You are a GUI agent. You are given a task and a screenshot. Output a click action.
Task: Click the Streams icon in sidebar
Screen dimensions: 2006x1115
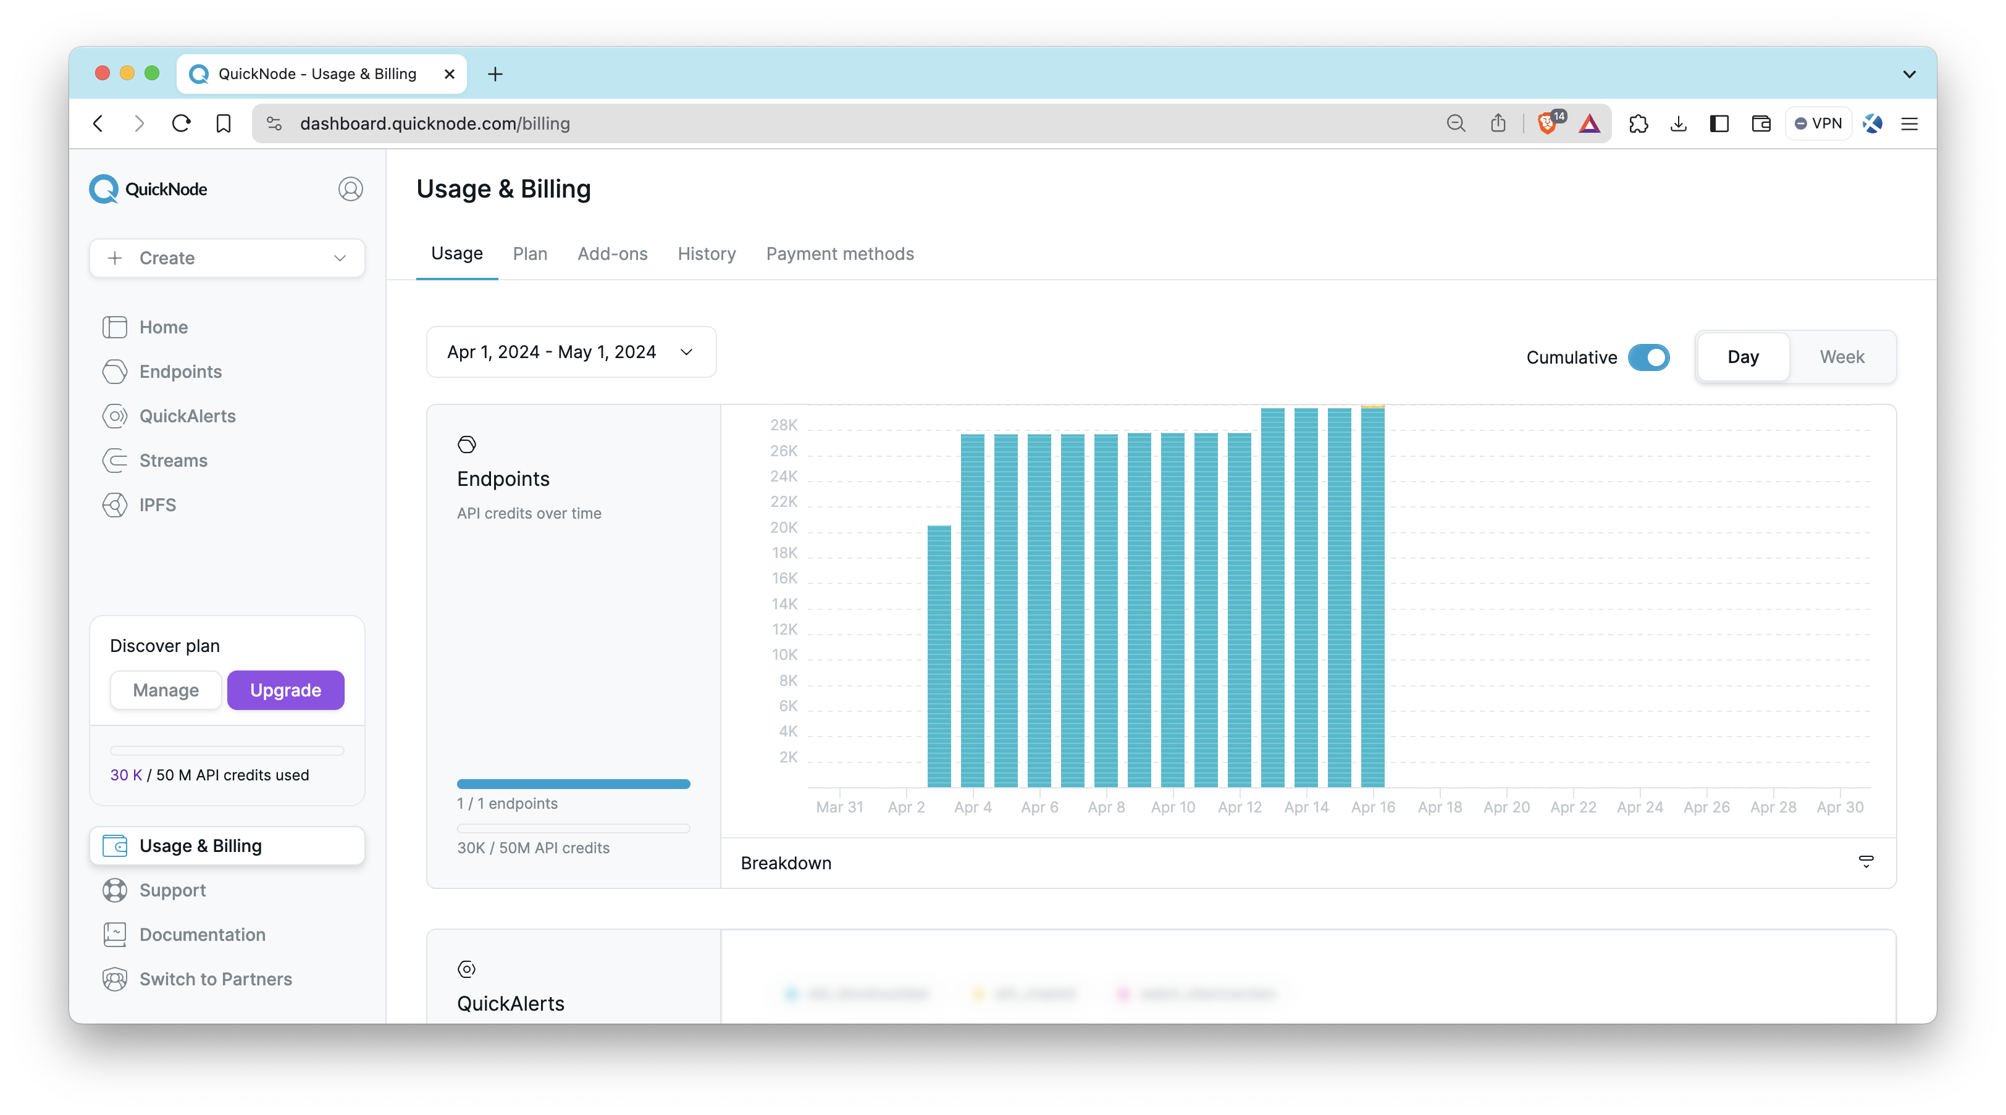[115, 460]
